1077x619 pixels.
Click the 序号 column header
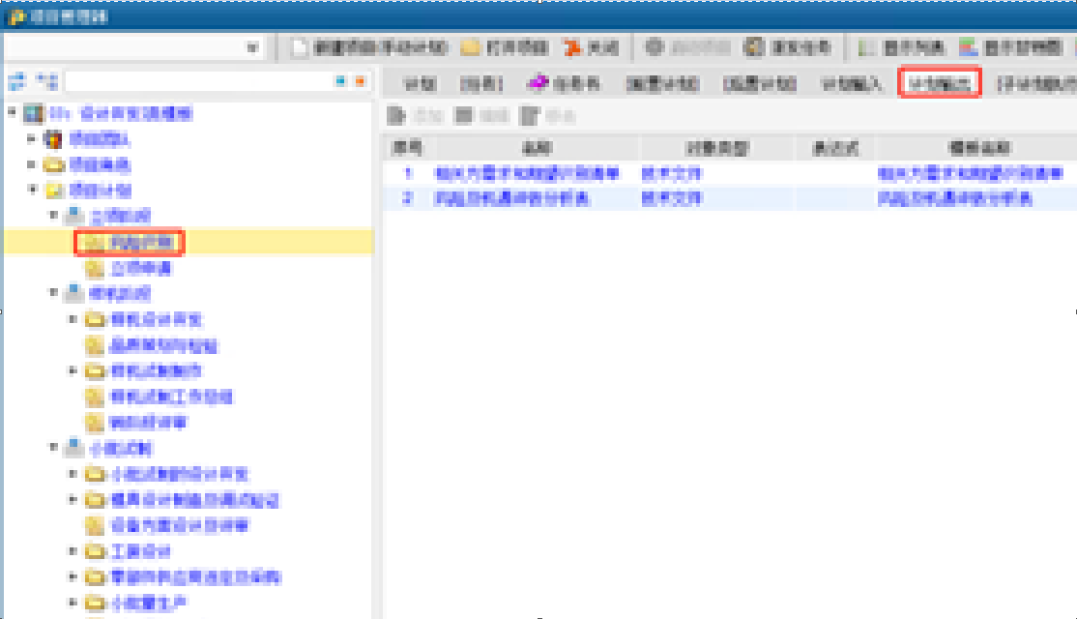click(407, 148)
